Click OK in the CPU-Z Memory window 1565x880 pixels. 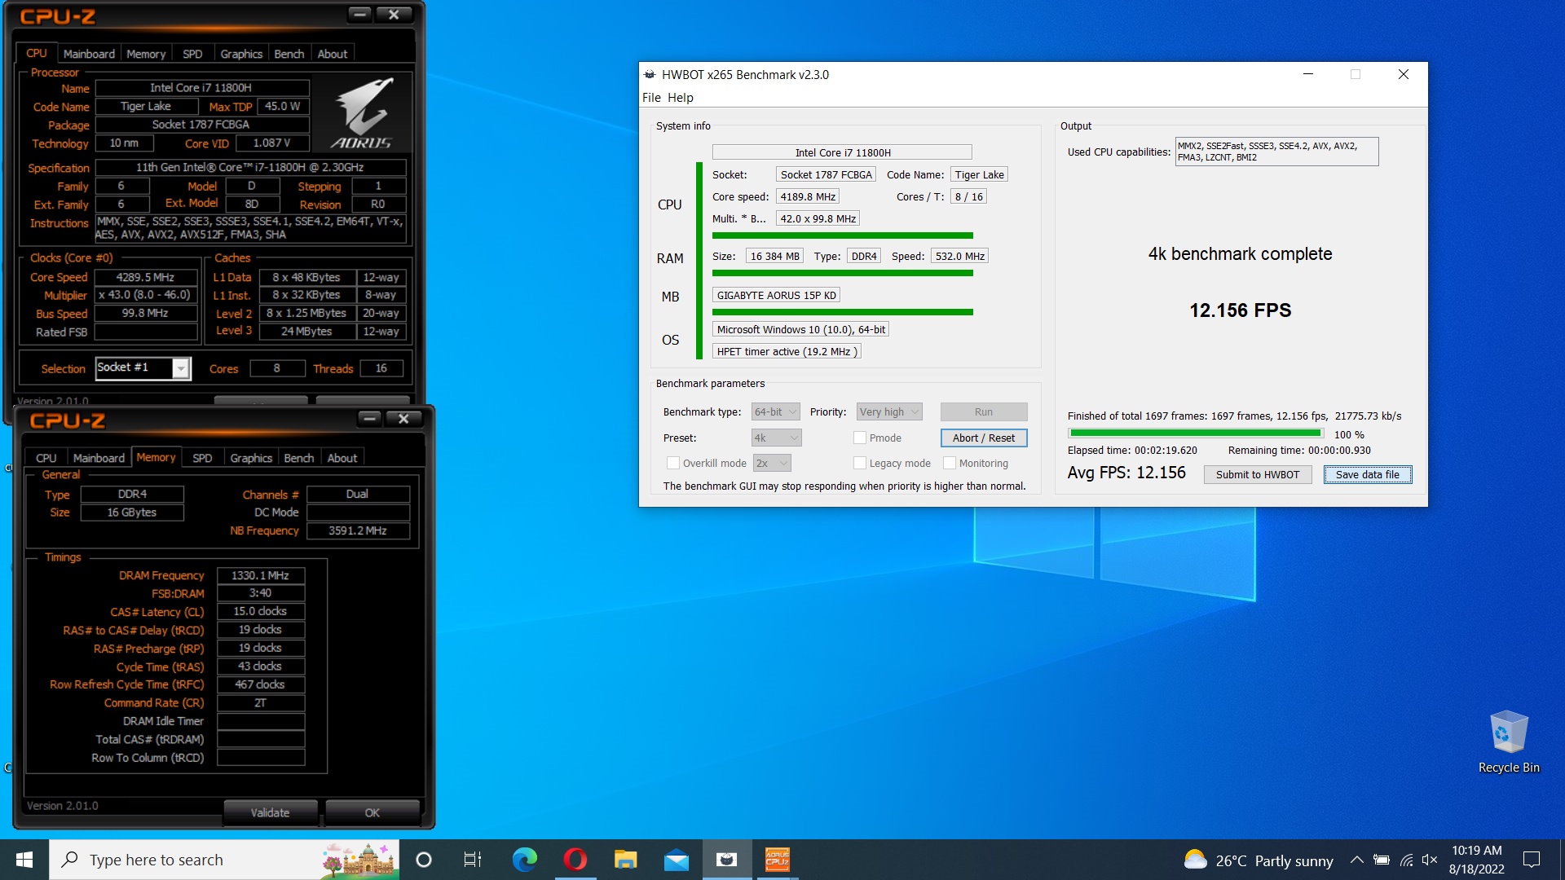373,812
